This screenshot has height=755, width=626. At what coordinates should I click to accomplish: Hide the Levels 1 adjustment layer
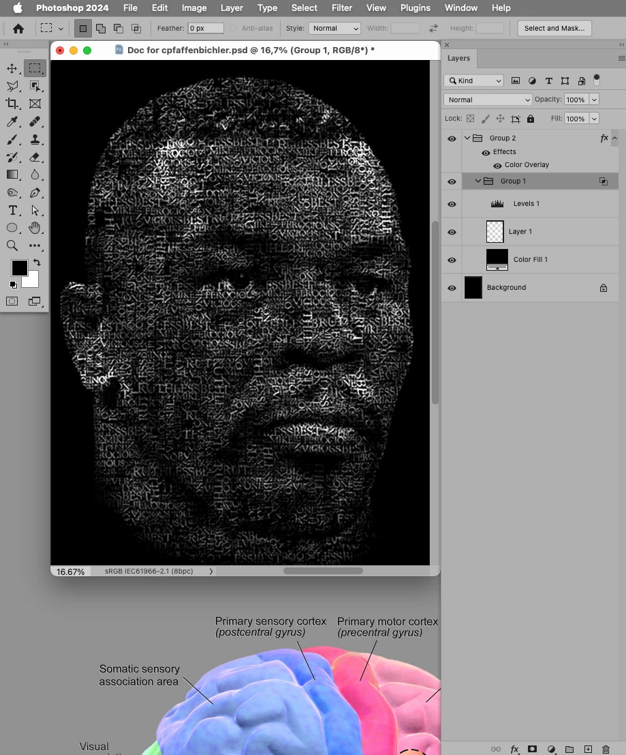point(452,204)
